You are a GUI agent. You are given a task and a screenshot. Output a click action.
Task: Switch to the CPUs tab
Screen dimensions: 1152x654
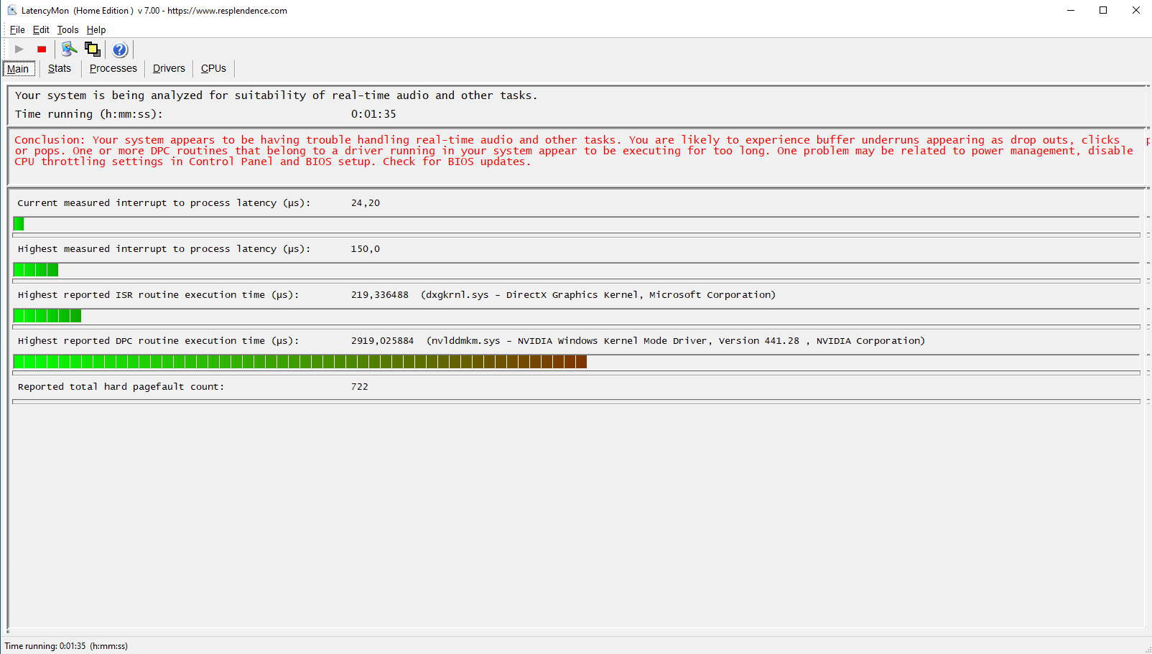click(213, 68)
